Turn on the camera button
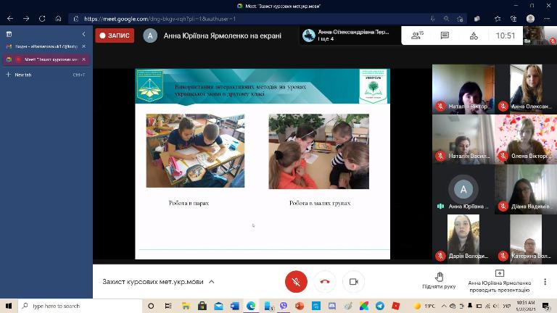The height and width of the screenshot is (313, 557). [354, 281]
